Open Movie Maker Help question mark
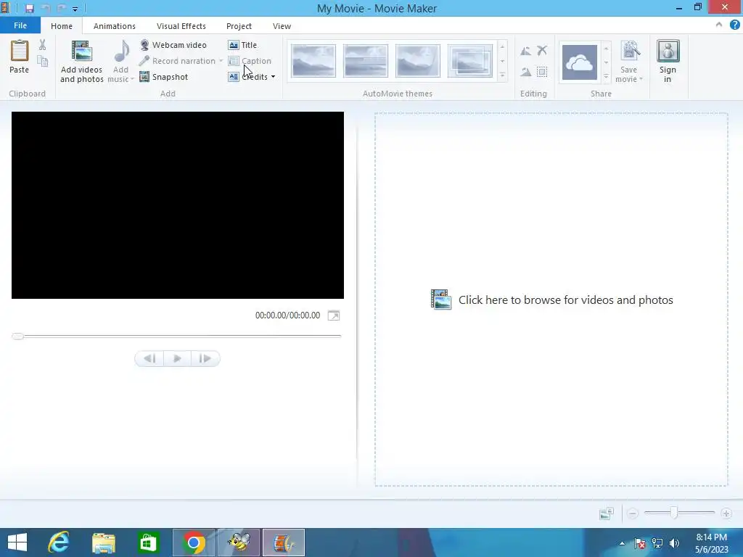 (734, 25)
